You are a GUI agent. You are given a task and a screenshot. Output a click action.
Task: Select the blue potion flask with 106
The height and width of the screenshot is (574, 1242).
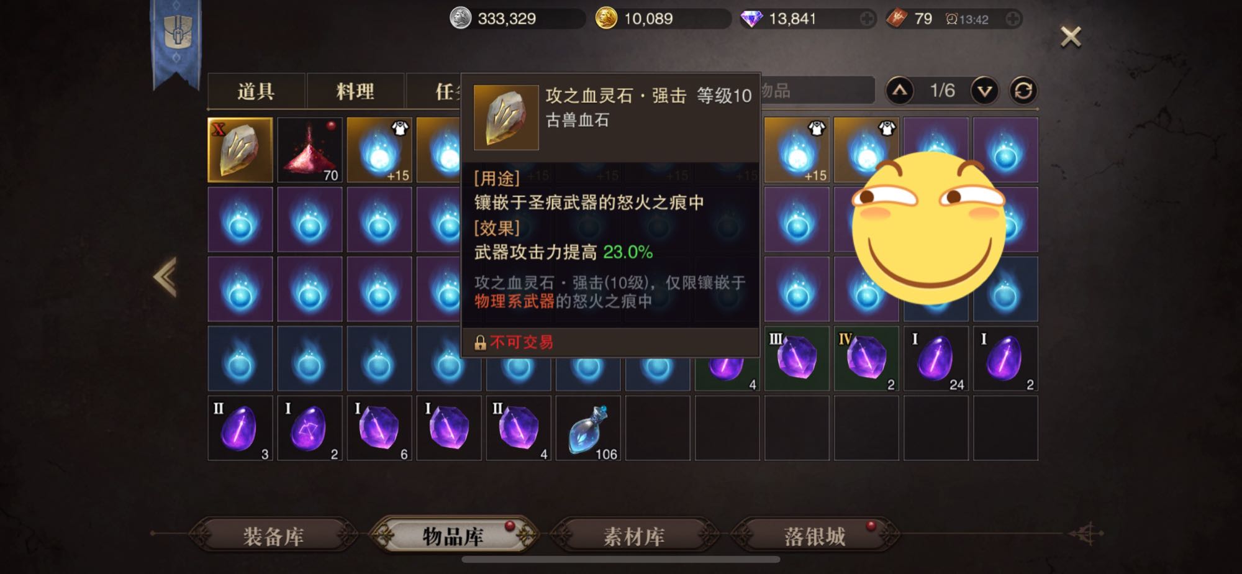[x=587, y=428]
